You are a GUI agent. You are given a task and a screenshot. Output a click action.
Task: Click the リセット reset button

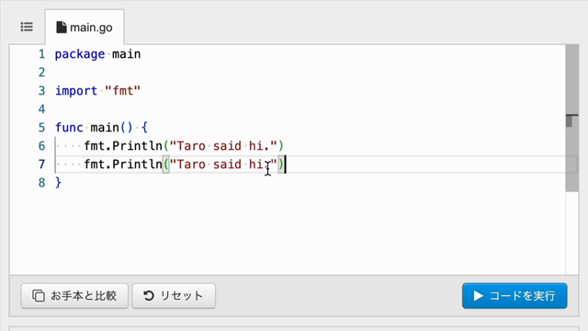coord(174,296)
